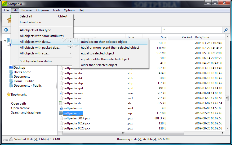232x145 pixels.
Task: Sort by the Date/time column header
Action: click(x=209, y=37)
